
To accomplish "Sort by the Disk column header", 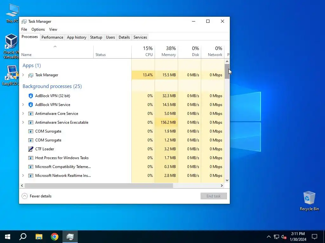I will (189, 52).
